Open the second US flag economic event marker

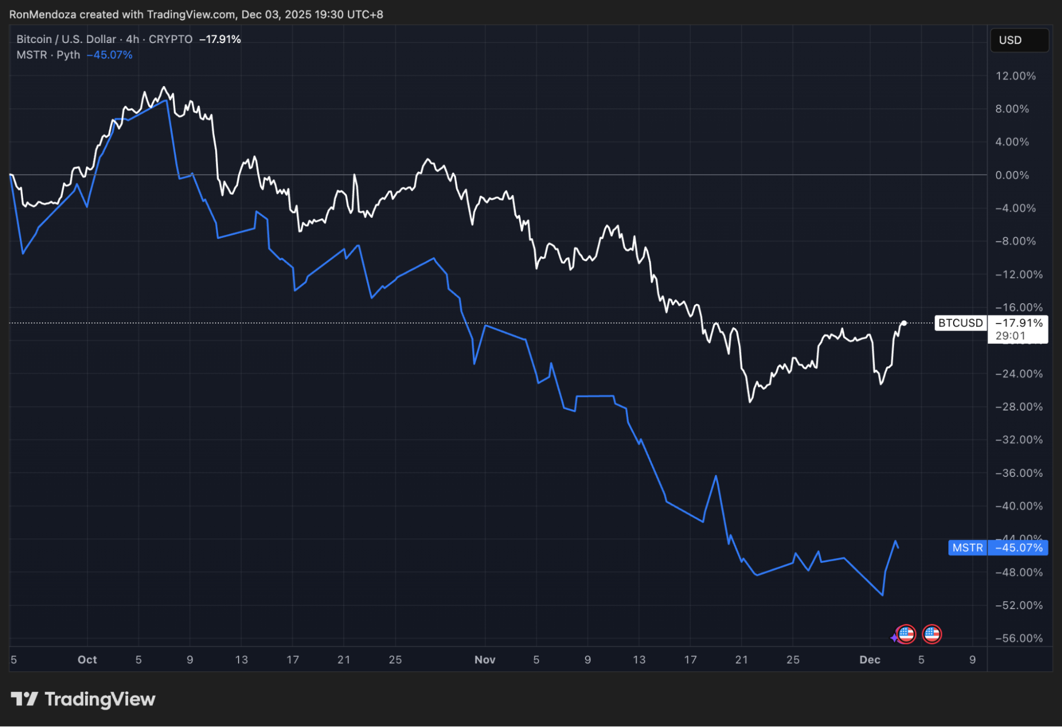tap(932, 634)
